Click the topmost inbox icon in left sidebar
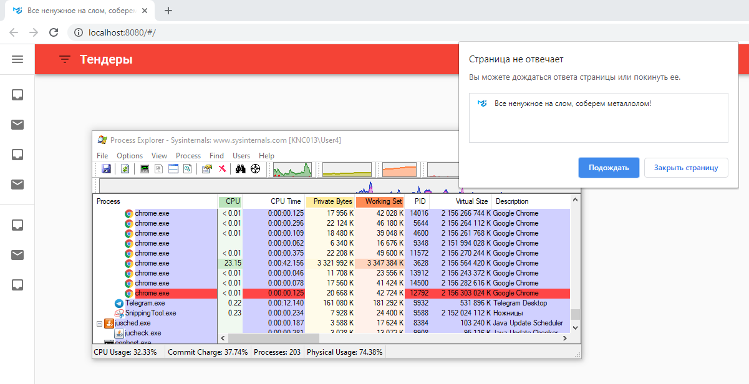Image resolution: width=749 pixels, height=384 pixels. pos(17,95)
